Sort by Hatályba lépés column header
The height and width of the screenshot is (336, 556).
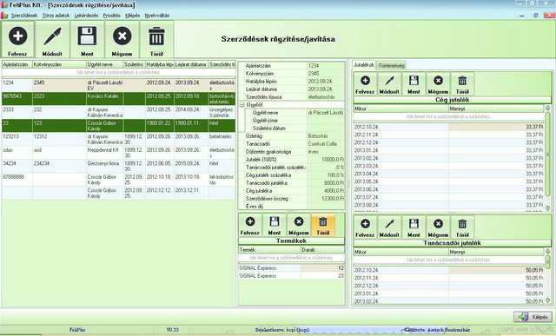(160, 64)
